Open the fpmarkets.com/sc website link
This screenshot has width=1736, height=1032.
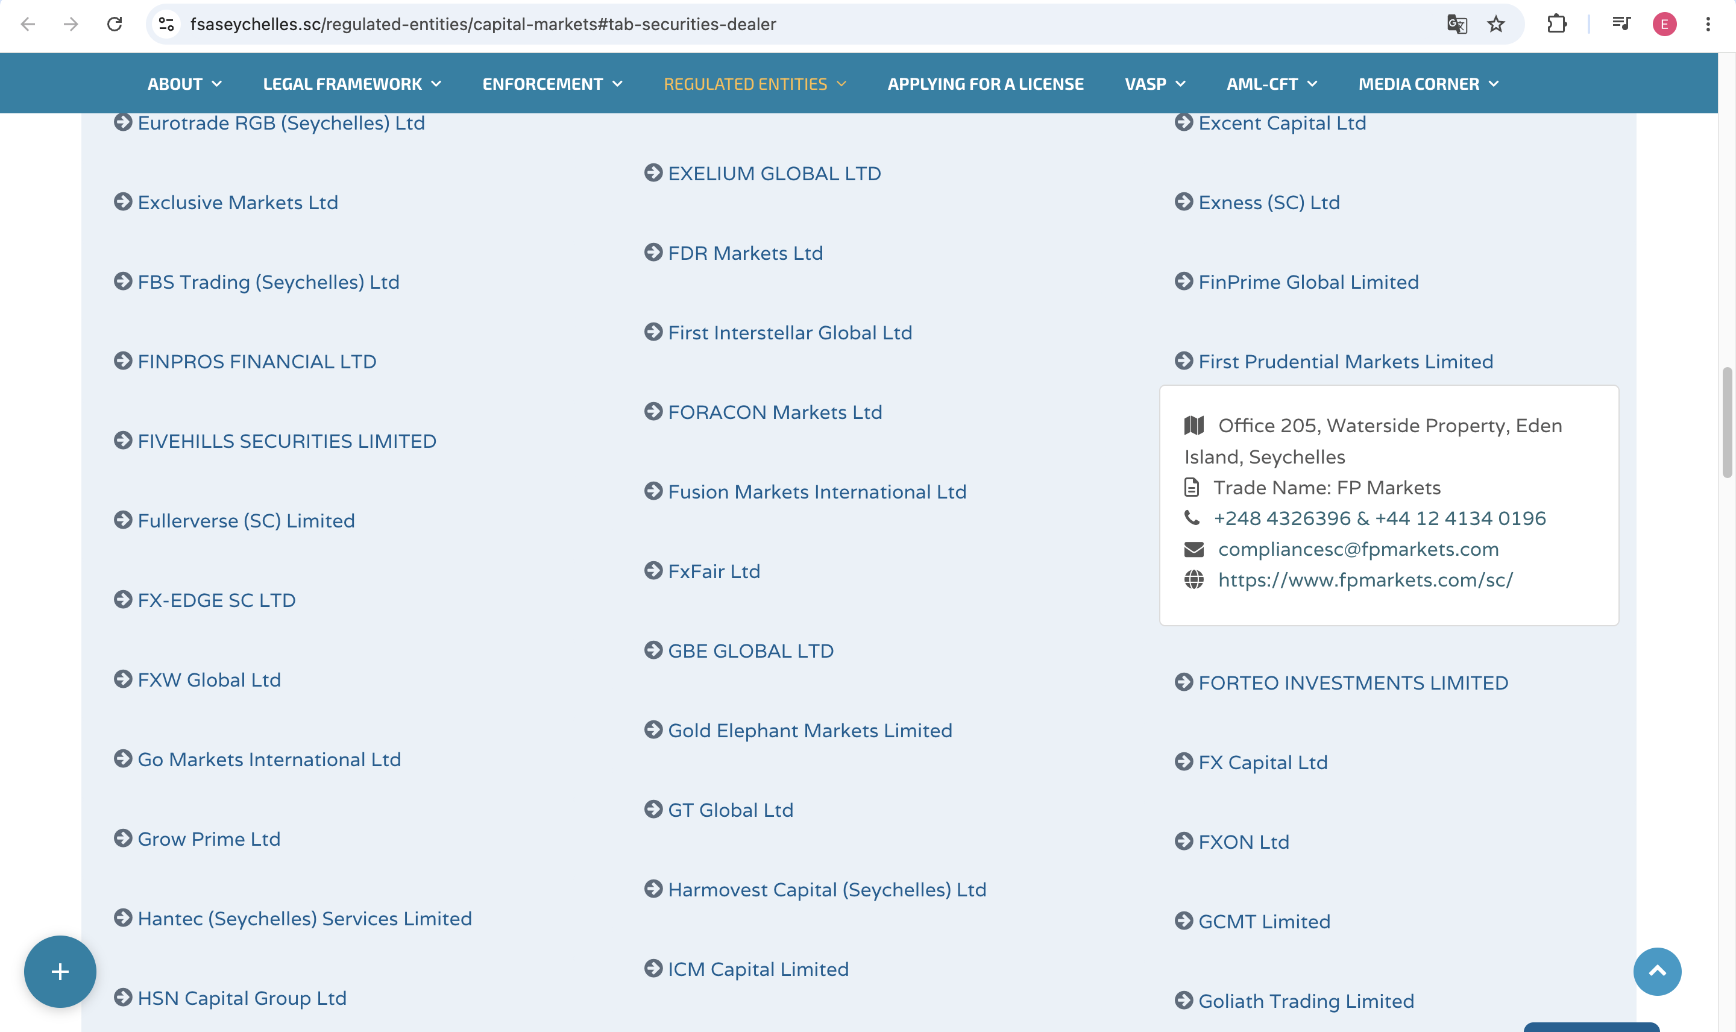point(1365,580)
